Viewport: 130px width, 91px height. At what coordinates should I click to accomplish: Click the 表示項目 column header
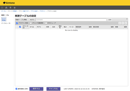[101, 27]
